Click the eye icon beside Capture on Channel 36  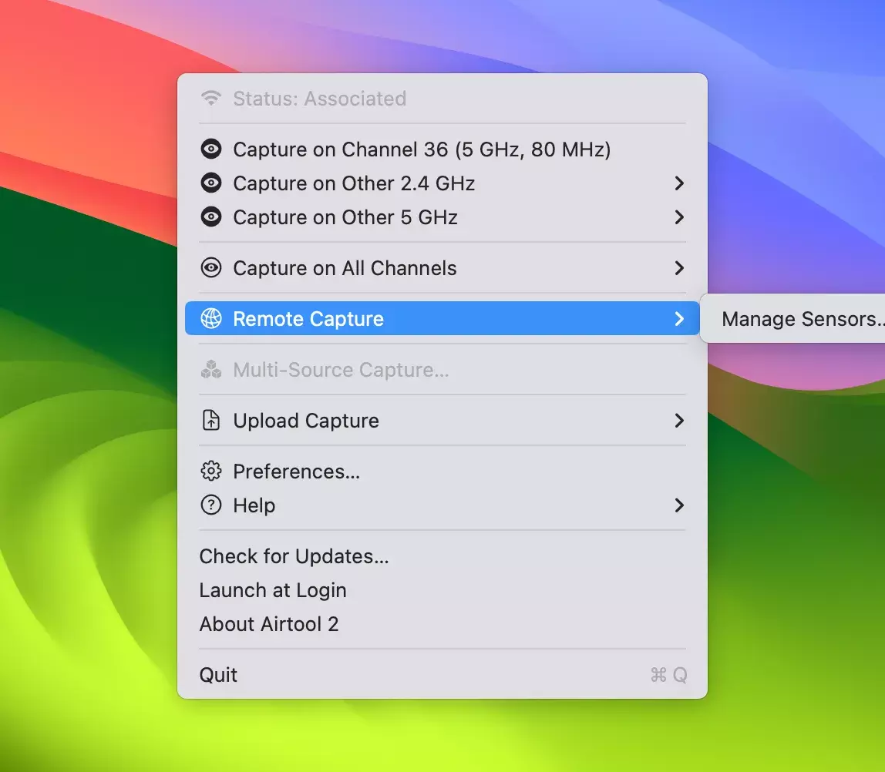tap(210, 149)
